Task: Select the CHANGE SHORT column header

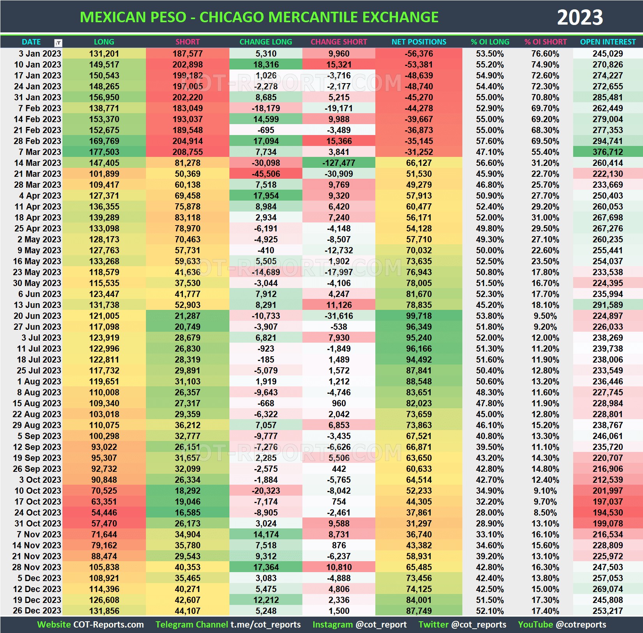Action: click(339, 42)
